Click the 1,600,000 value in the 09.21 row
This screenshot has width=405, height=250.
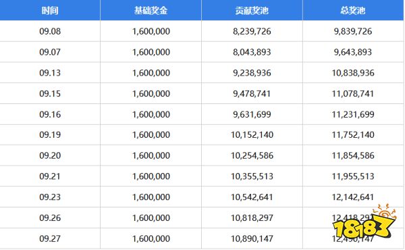pyautogui.click(x=151, y=176)
